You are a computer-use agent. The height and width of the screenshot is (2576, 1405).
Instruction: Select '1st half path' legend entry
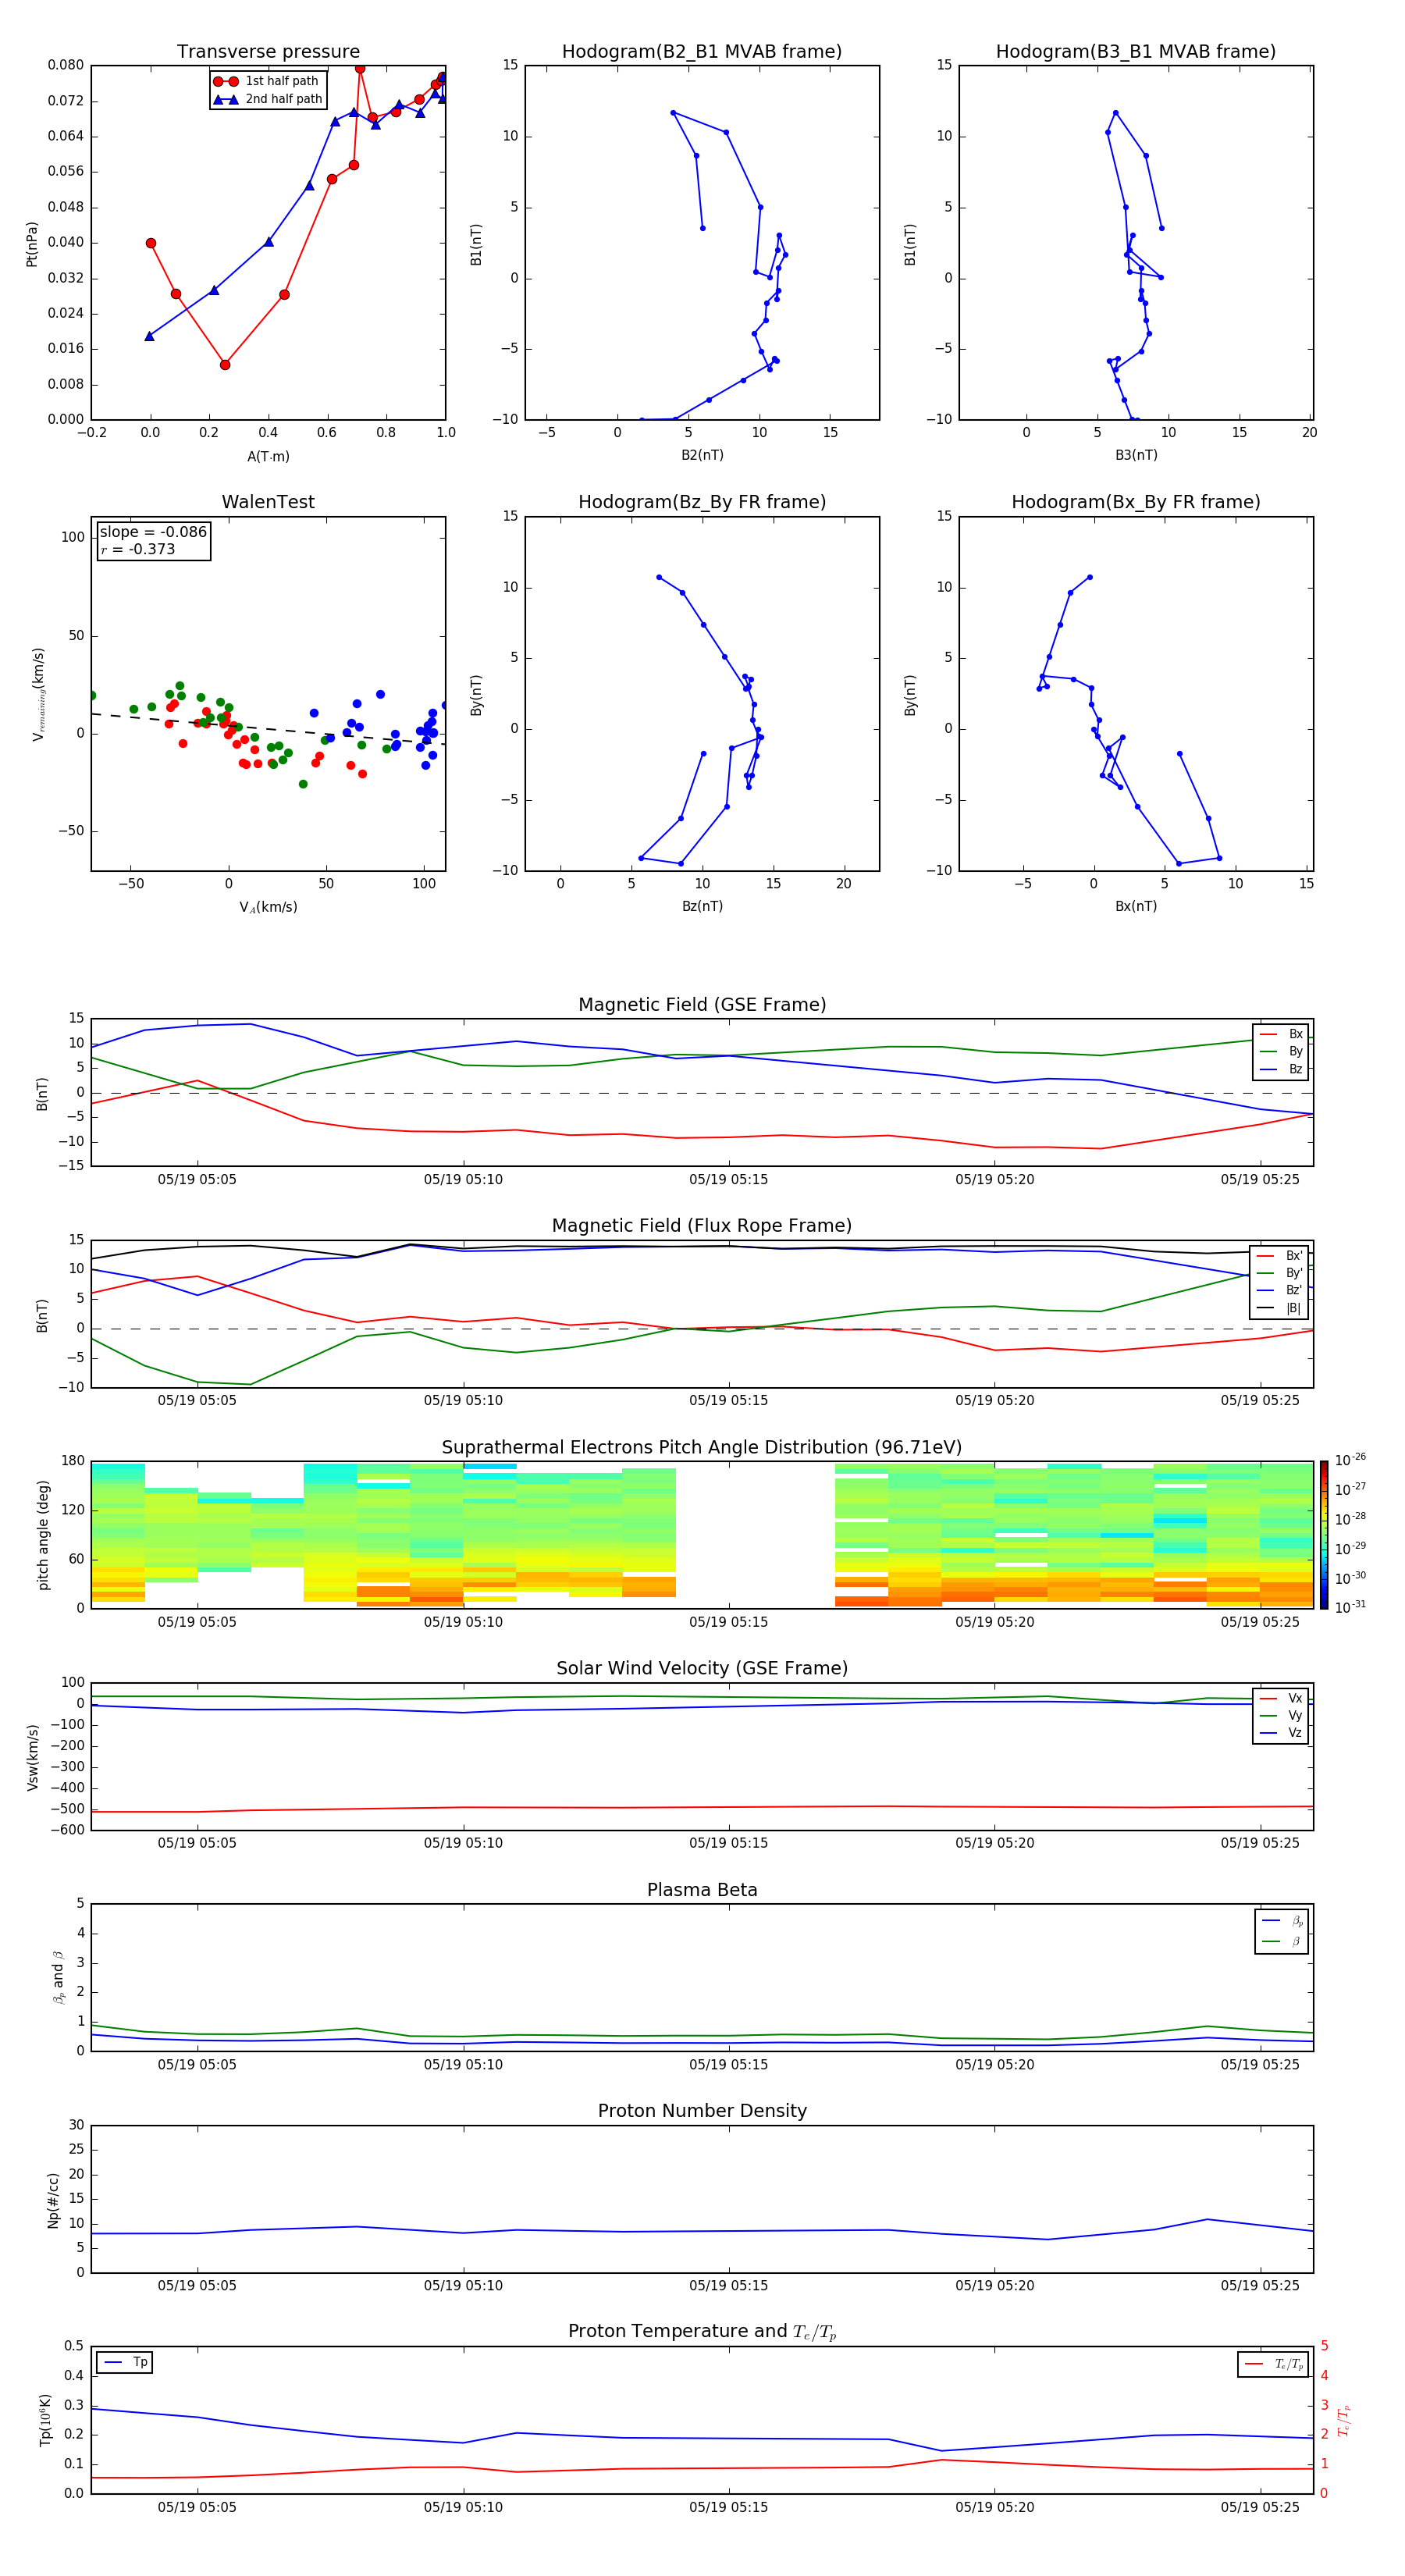(x=266, y=81)
